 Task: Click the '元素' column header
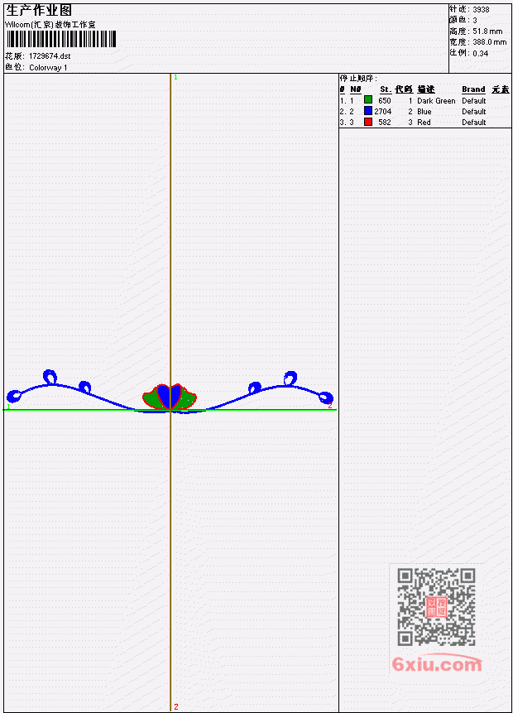pos(501,89)
